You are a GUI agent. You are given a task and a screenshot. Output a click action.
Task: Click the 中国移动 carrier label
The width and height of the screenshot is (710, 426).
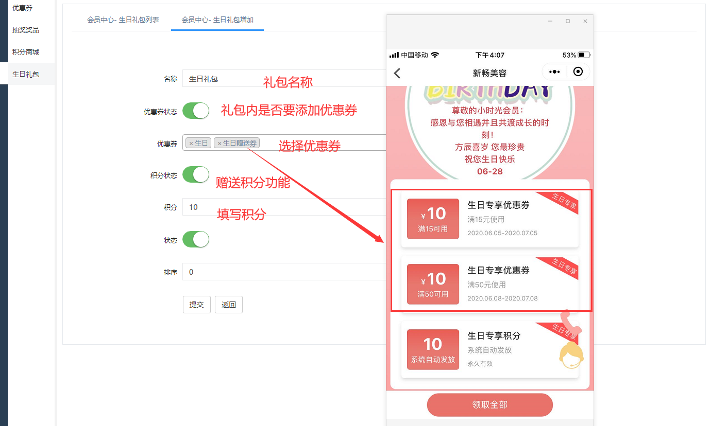pos(415,55)
